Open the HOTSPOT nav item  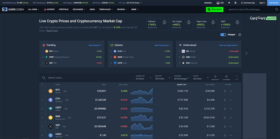49,9
